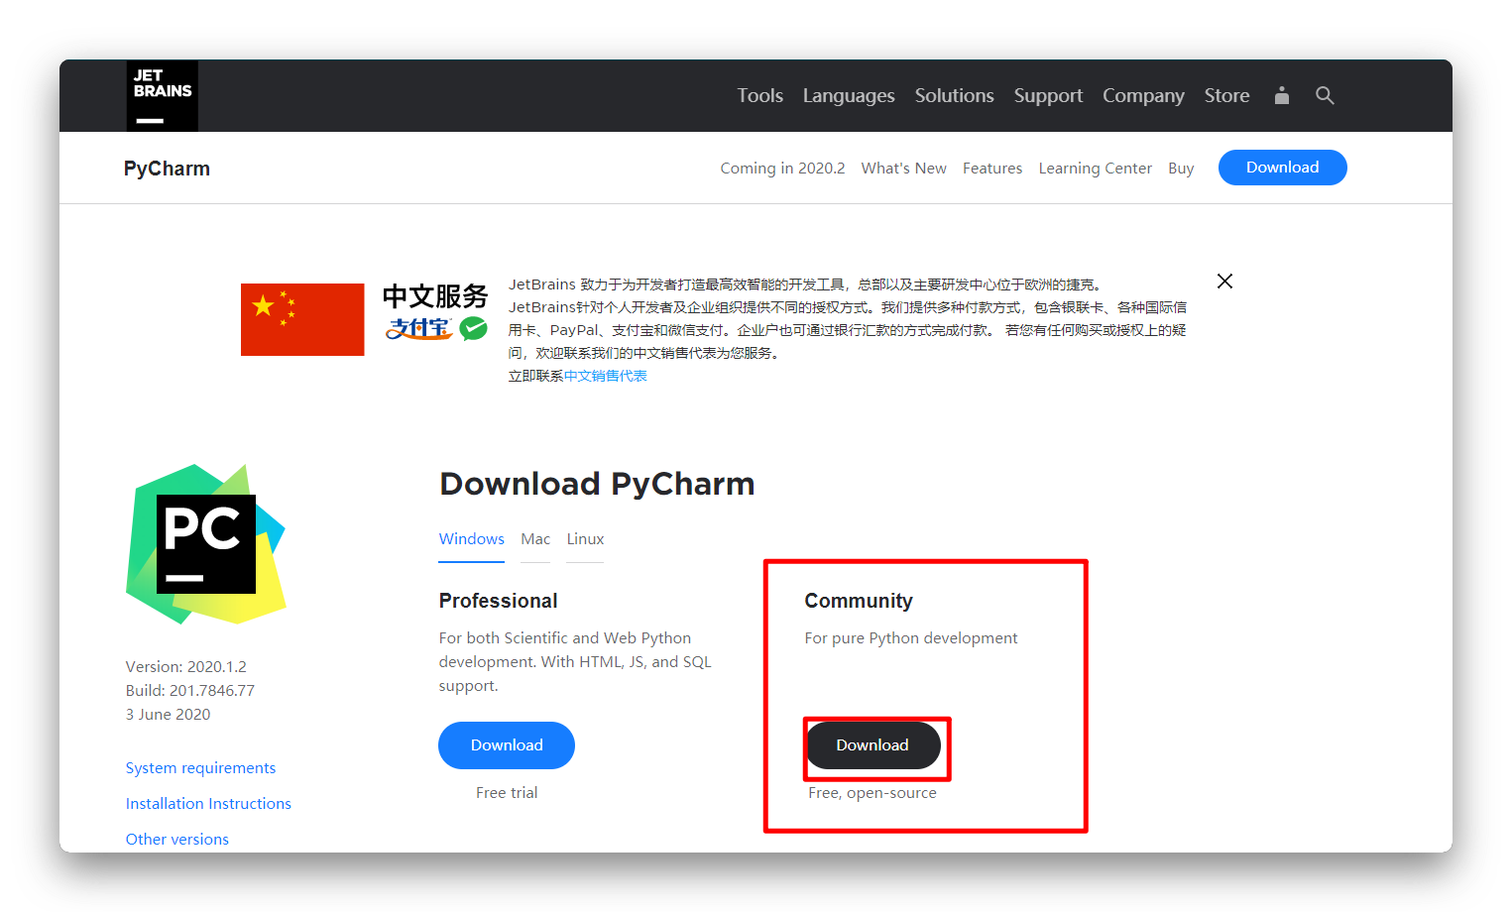
Task: Click the blue Download button in subheader
Action: coord(1283,168)
